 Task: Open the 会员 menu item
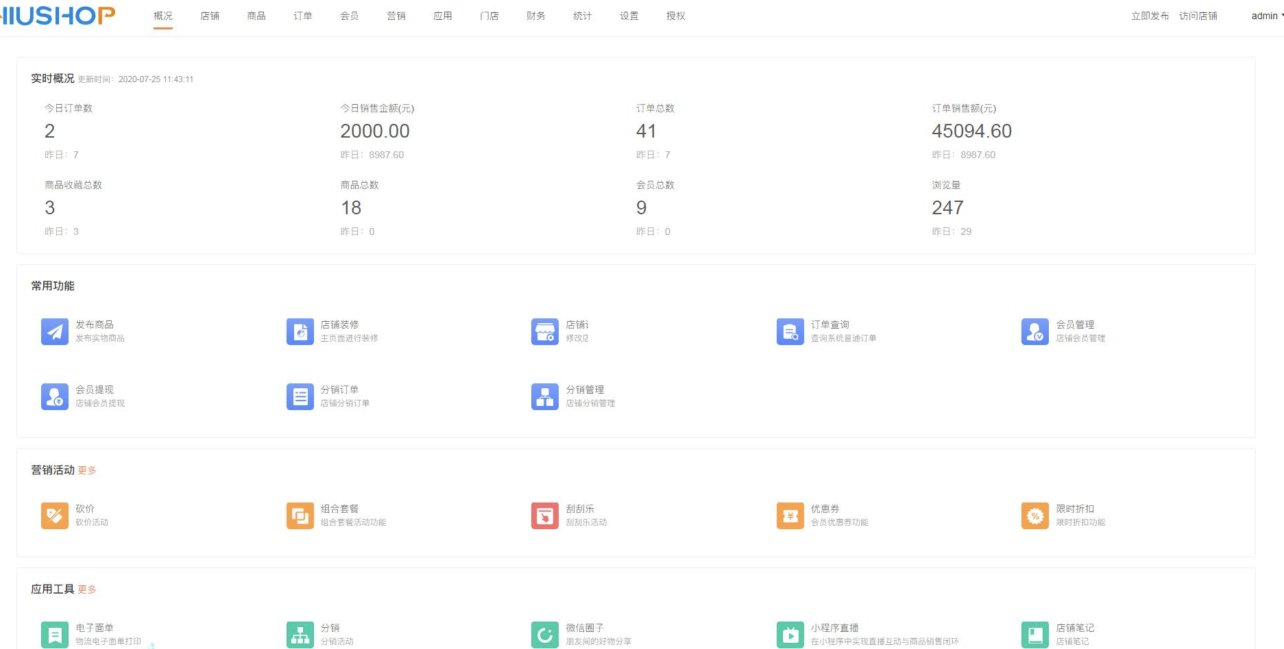click(350, 16)
